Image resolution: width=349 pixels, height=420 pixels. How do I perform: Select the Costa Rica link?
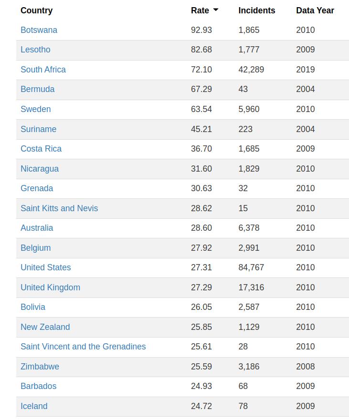(41, 149)
